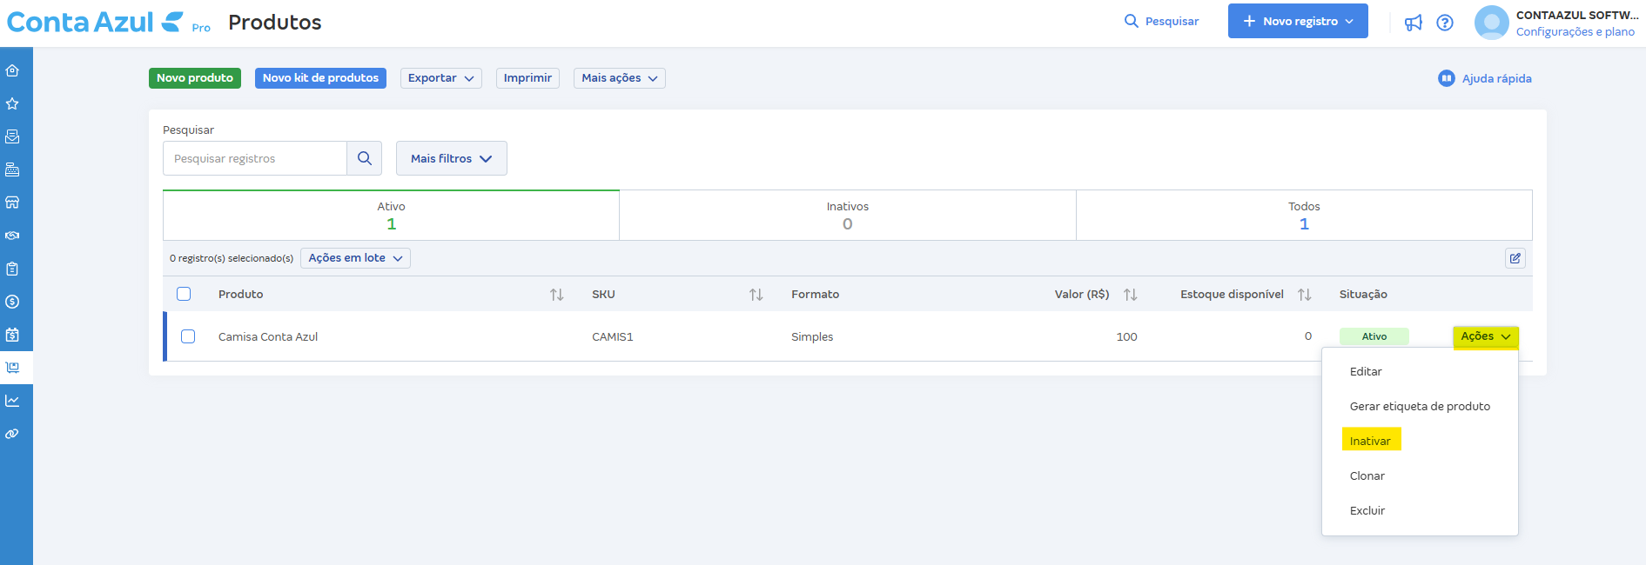
Task: Expand the Mais filtros dropdown
Action: coord(451,158)
